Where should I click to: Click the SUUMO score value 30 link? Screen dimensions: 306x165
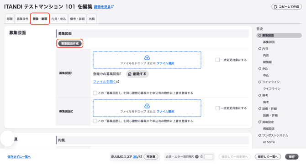click(135, 157)
